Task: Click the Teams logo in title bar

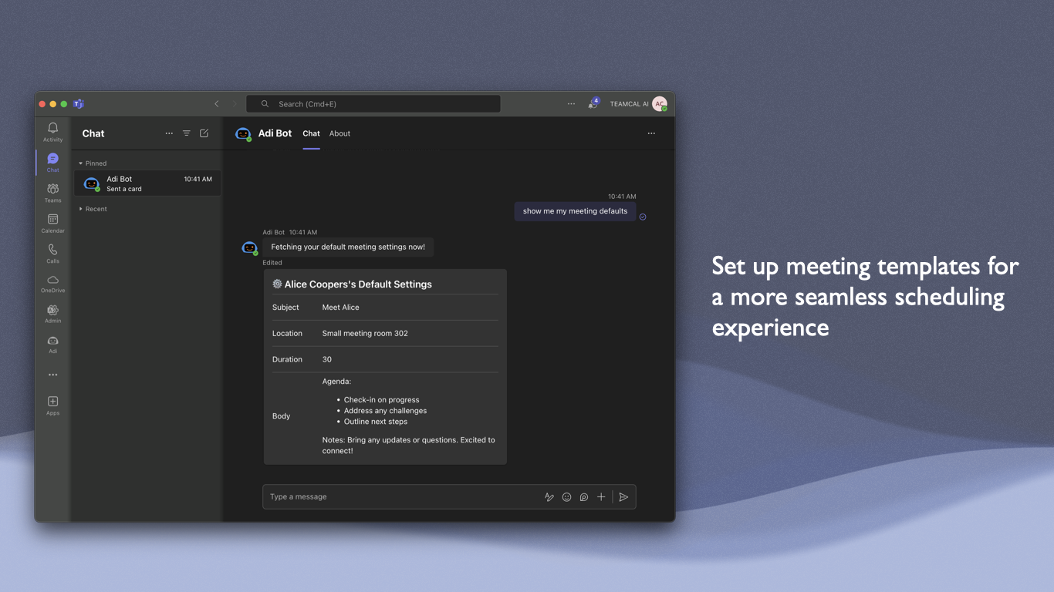Action: (x=79, y=104)
